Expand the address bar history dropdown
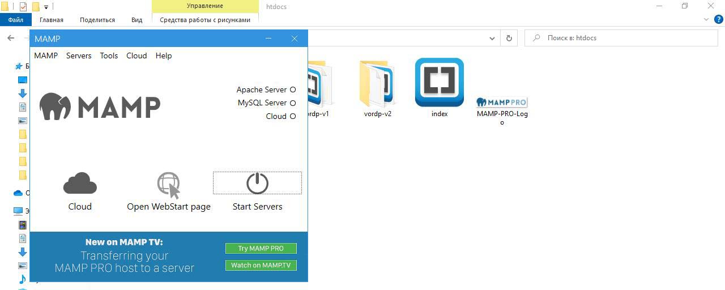Screen dimensions: 725x290 (x=492, y=38)
